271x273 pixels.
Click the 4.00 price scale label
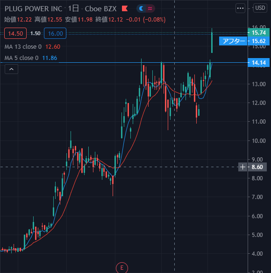(257, 254)
